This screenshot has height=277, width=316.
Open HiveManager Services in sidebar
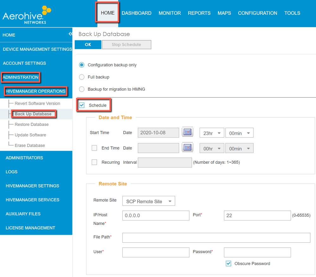[x=33, y=200]
